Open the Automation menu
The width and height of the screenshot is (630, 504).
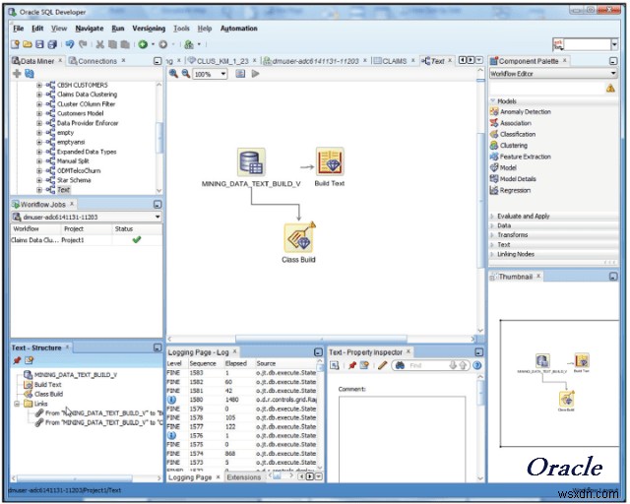click(238, 29)
